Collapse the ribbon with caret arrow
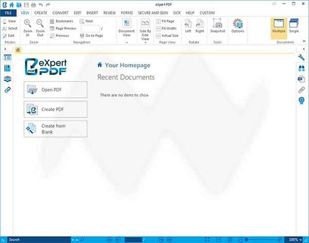 point(304,41)
